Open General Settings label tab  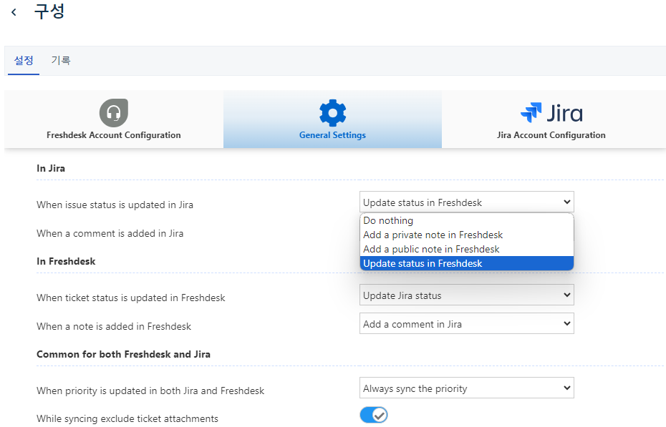click(x=332, y=135)
